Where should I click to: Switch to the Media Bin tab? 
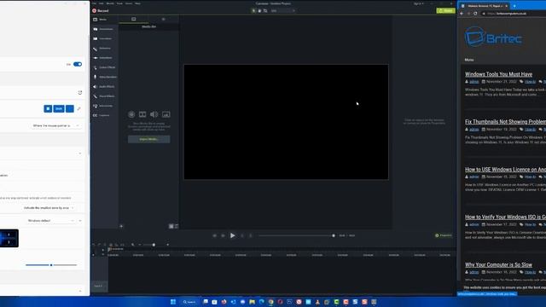click(x=134, y=19)
